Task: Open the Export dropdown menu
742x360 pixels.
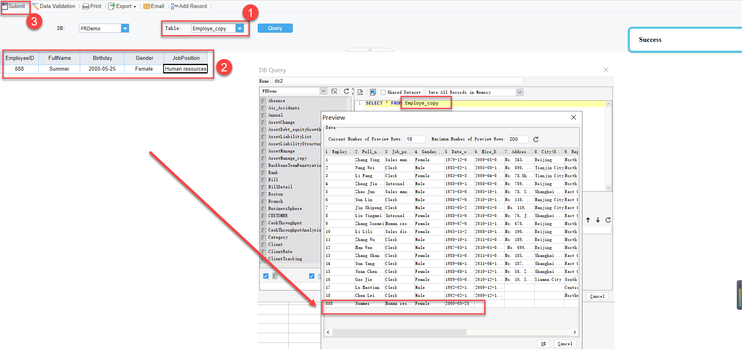Action: point(122,6)
